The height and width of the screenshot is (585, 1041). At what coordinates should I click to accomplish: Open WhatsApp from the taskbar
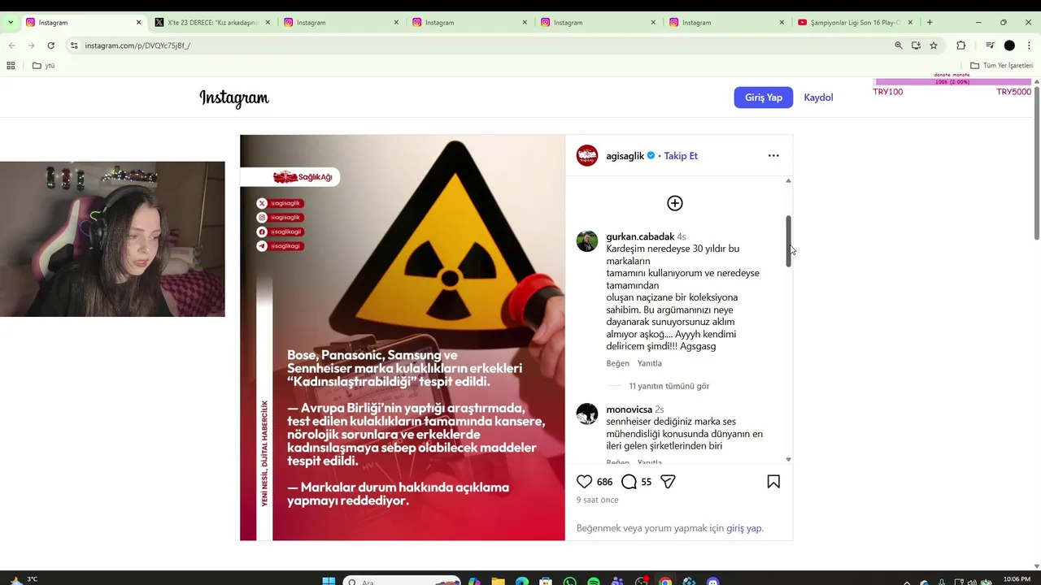(x=569, y=581)
